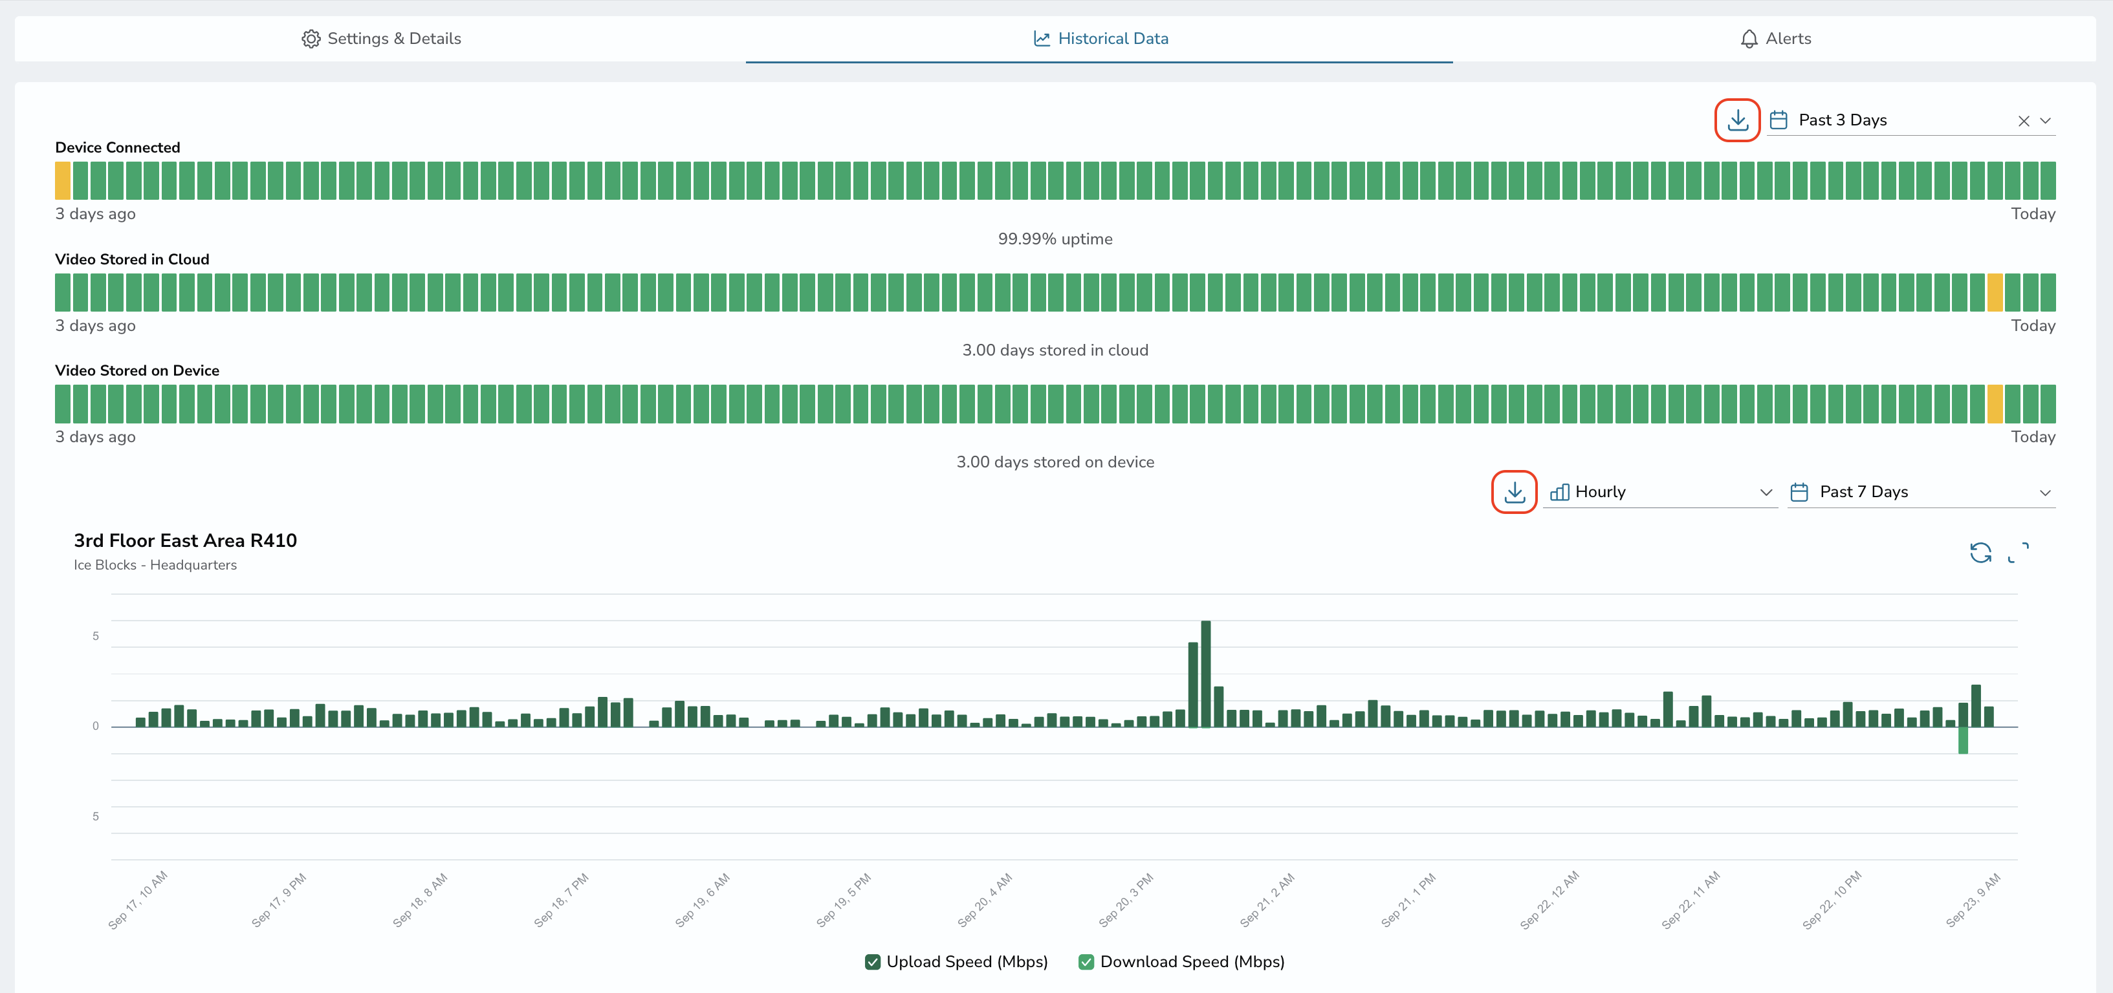Click the Device Connected heading
This screenshot has height=993, width=2113.
[117, 147]
